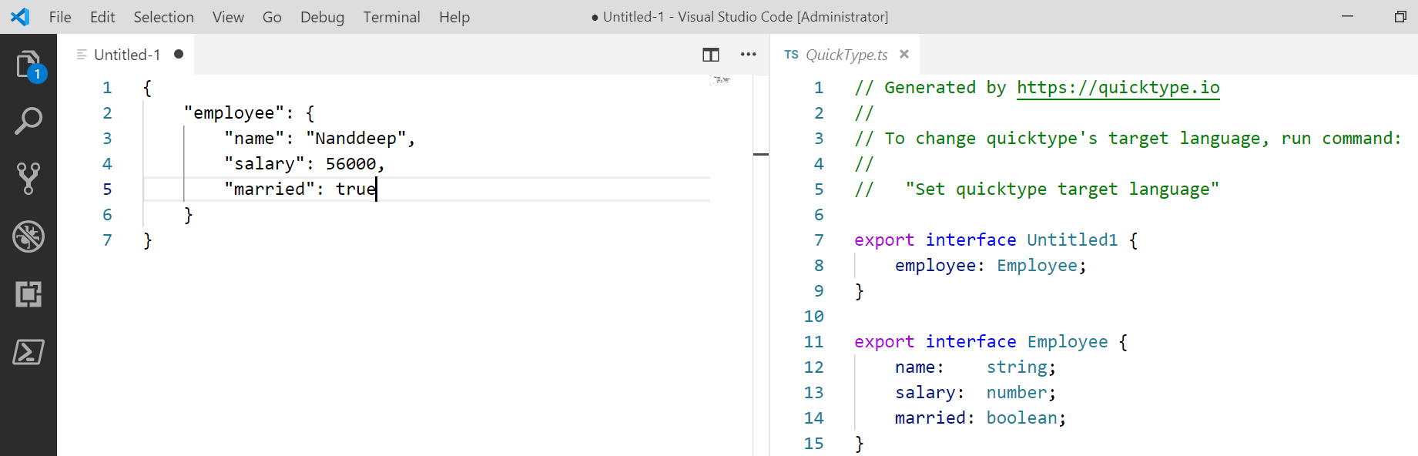Place cursor after "married": true

377,189
